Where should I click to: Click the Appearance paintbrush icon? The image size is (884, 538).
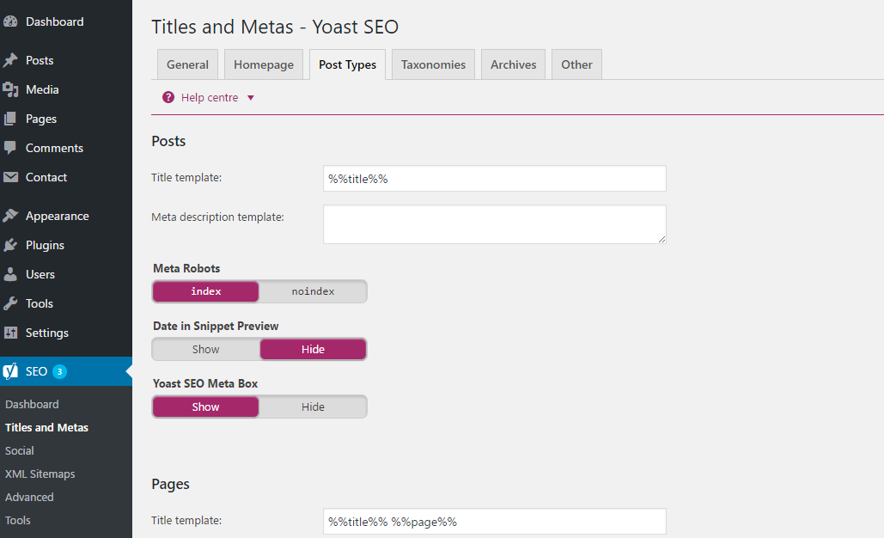coord(10,216)
